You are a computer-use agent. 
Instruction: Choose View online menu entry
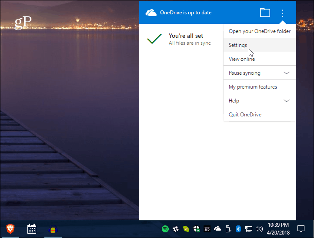click(x=259, y=59)
